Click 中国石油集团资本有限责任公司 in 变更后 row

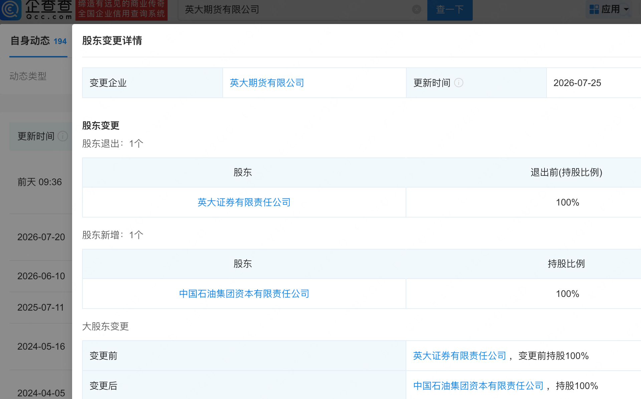(x=478, y=386)
